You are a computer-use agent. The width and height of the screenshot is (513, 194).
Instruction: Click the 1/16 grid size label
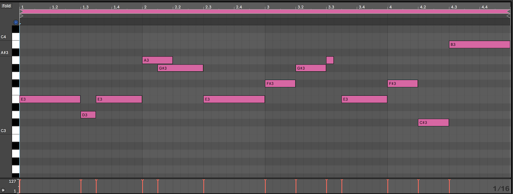501,188
